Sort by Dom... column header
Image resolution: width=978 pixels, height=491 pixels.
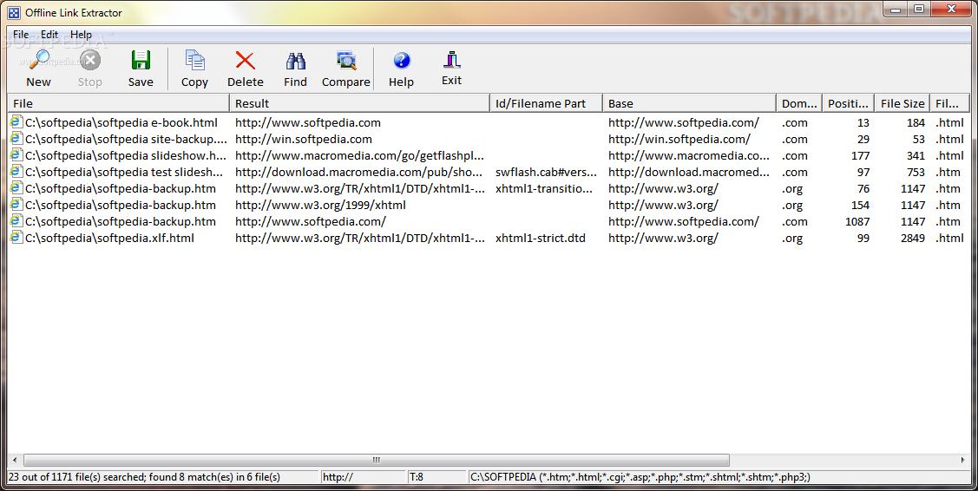799,103
